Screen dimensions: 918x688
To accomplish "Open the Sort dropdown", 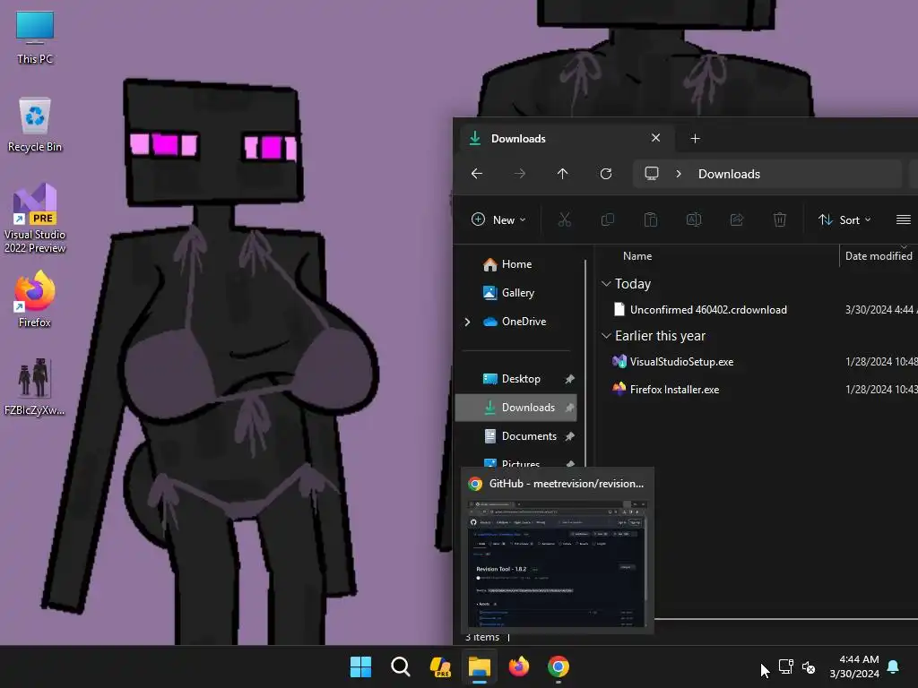I will click(x=844, y=220).
